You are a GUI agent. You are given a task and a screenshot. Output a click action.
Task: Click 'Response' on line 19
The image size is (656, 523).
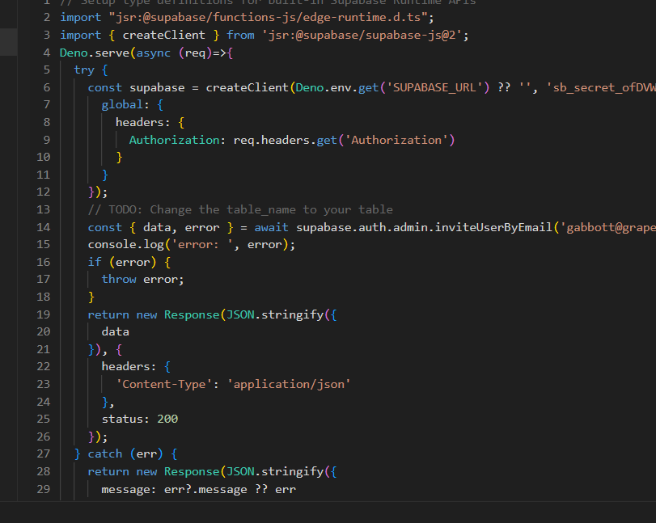tap(192, 314)
